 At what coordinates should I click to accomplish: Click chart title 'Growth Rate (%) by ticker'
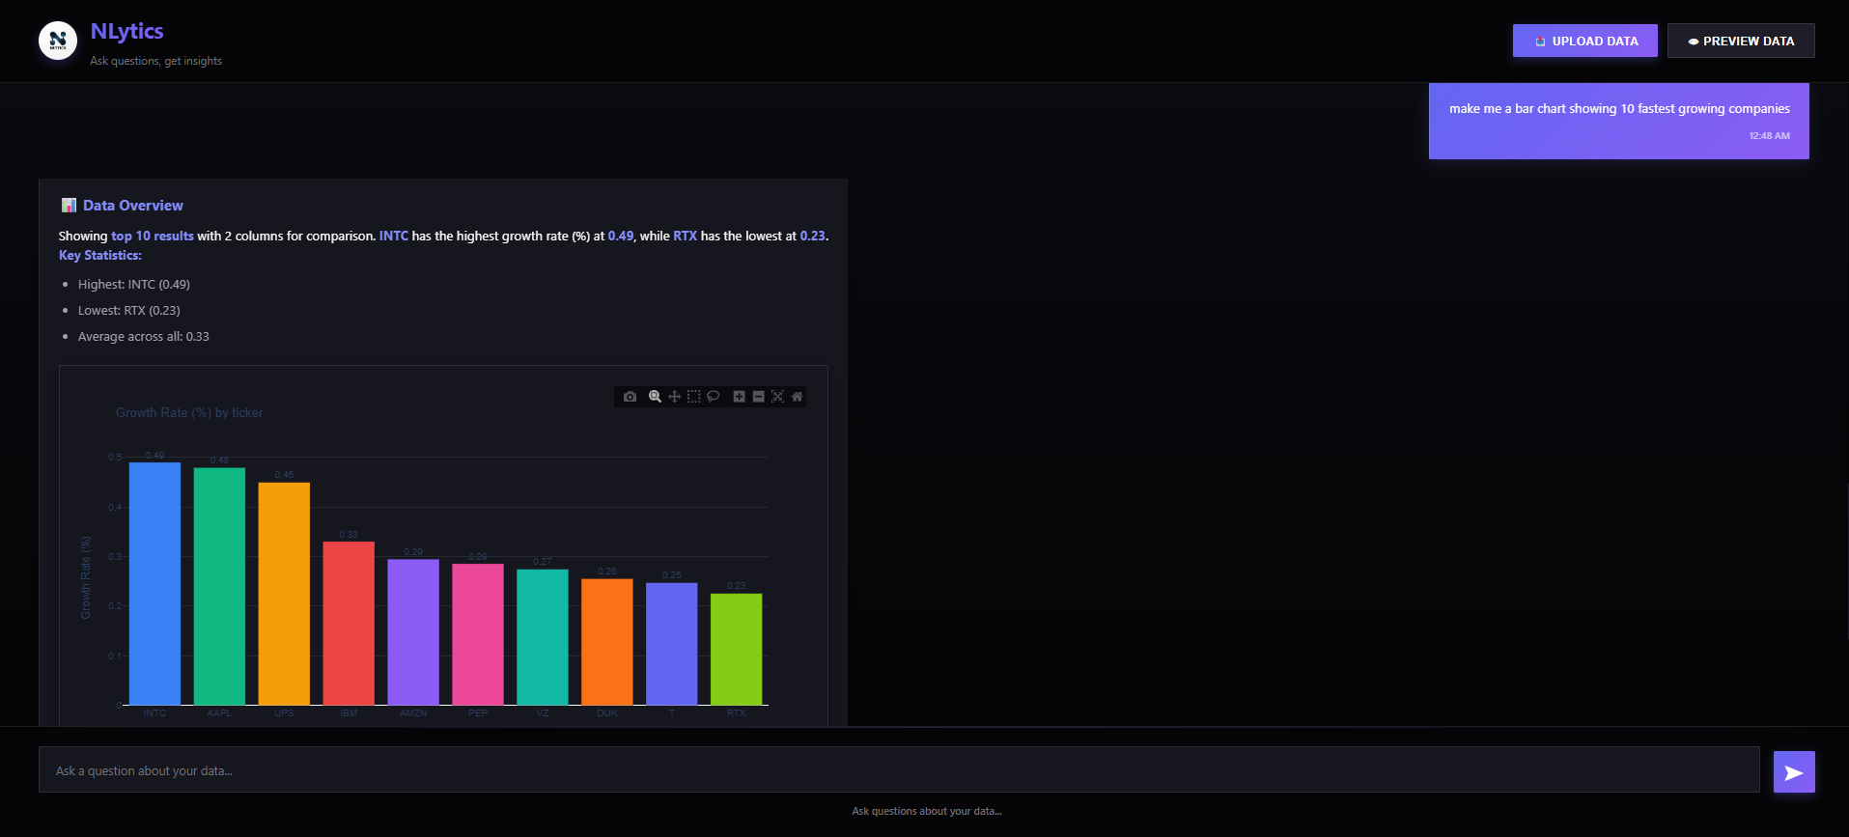[x=189, y=412]
